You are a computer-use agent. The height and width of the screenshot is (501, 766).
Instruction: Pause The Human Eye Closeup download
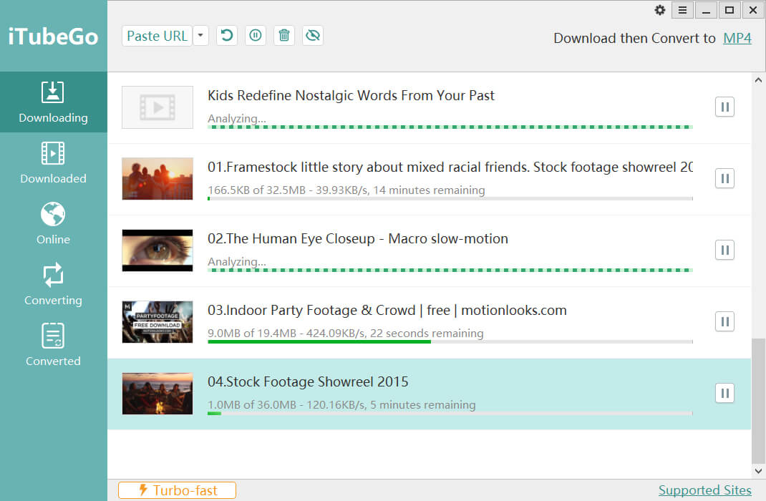point(725,250)
